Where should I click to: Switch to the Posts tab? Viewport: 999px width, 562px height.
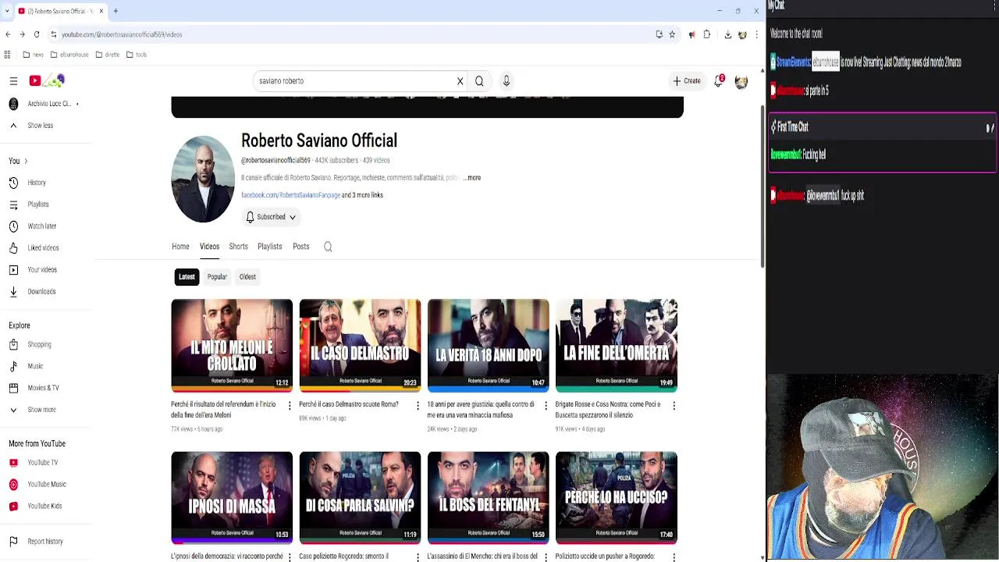[x=300, y=247]
